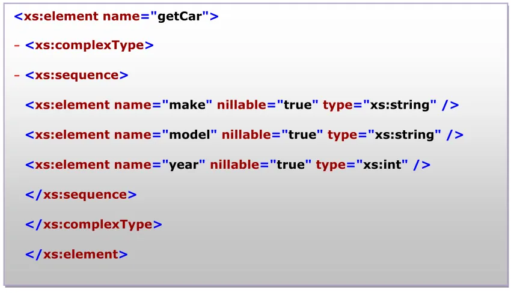
Task: Click the opening xs:element getCar tag
Action: tap(117, 16)
